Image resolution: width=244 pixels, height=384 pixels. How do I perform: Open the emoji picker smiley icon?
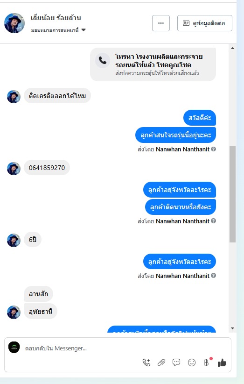[x=192, y=363]
